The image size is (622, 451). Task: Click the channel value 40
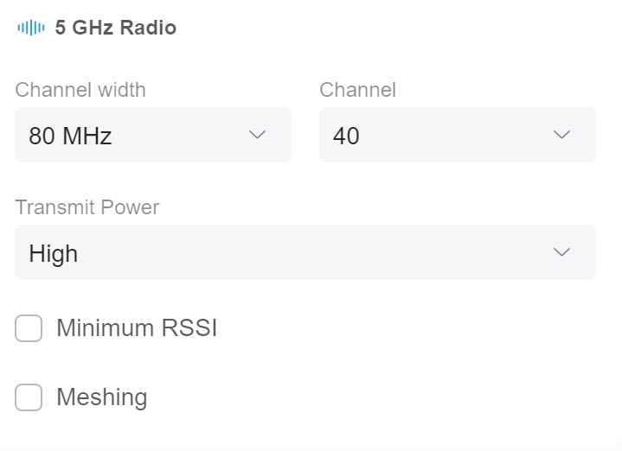(346, 136)
